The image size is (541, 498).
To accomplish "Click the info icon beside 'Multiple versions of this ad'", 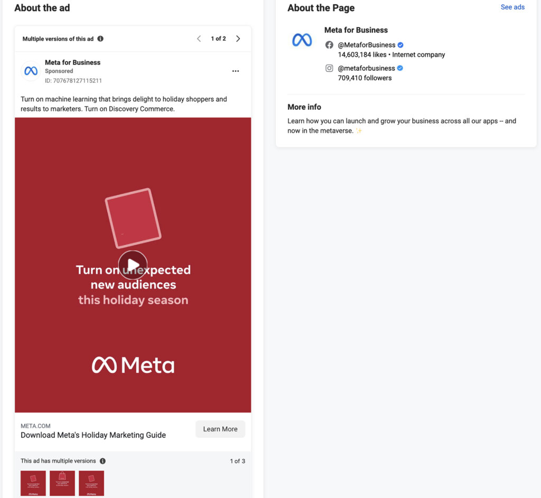I will pos(100,39).
